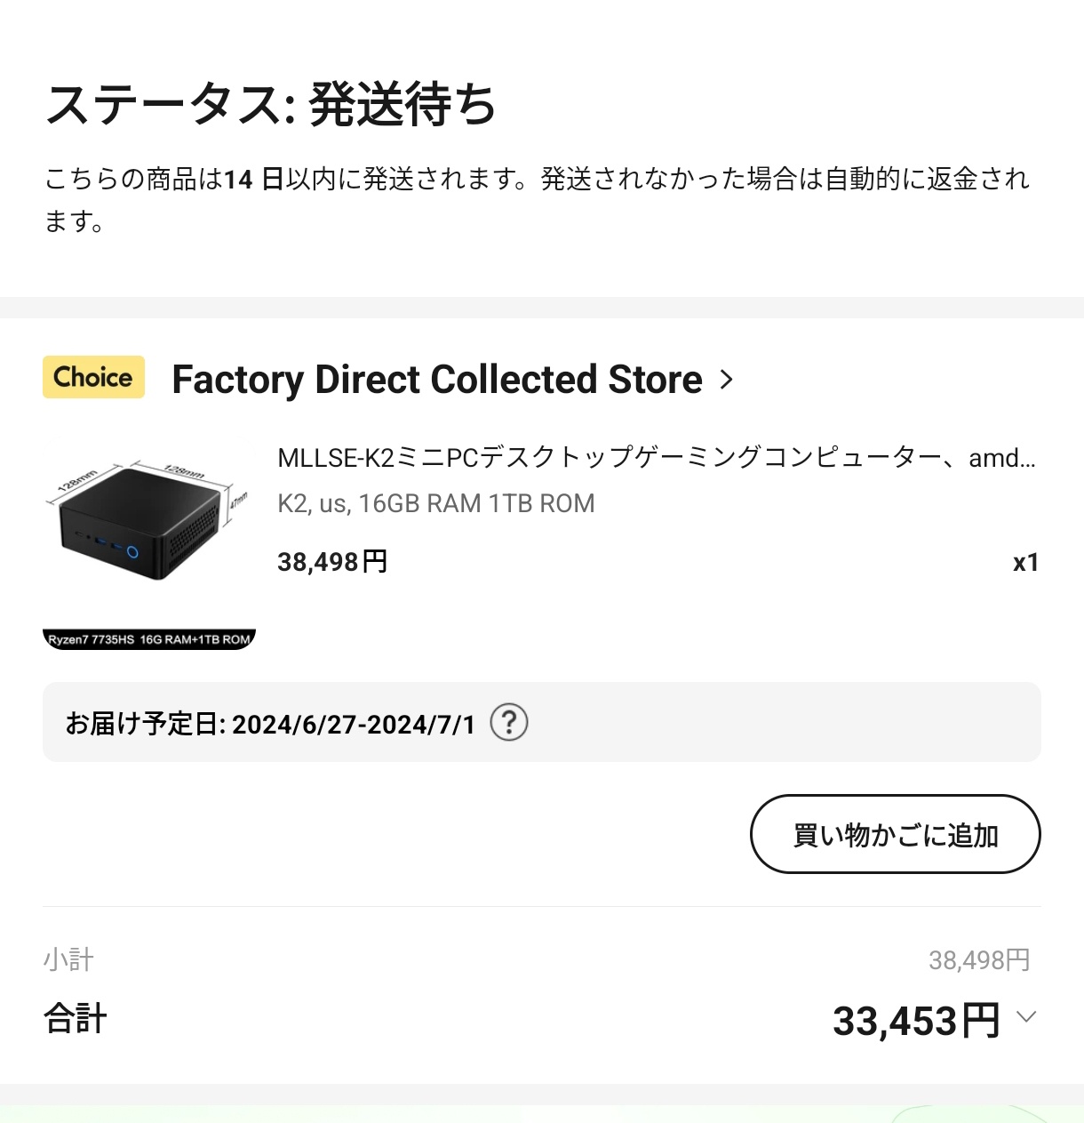This screenshot has height=1123, width=1084.
Task: Click the Ryzen7 7735HS label strip
Action: pyautogui.click(x=149, y=639)
